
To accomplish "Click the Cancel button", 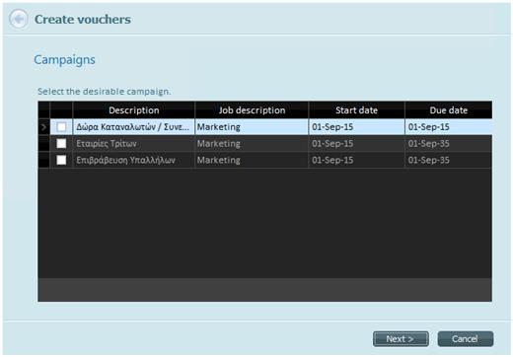I will click(x=466, y=338).
